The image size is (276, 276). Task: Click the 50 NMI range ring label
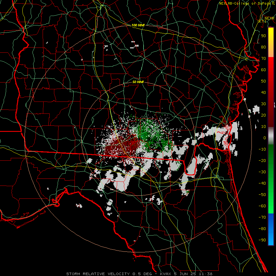[138, 82]
